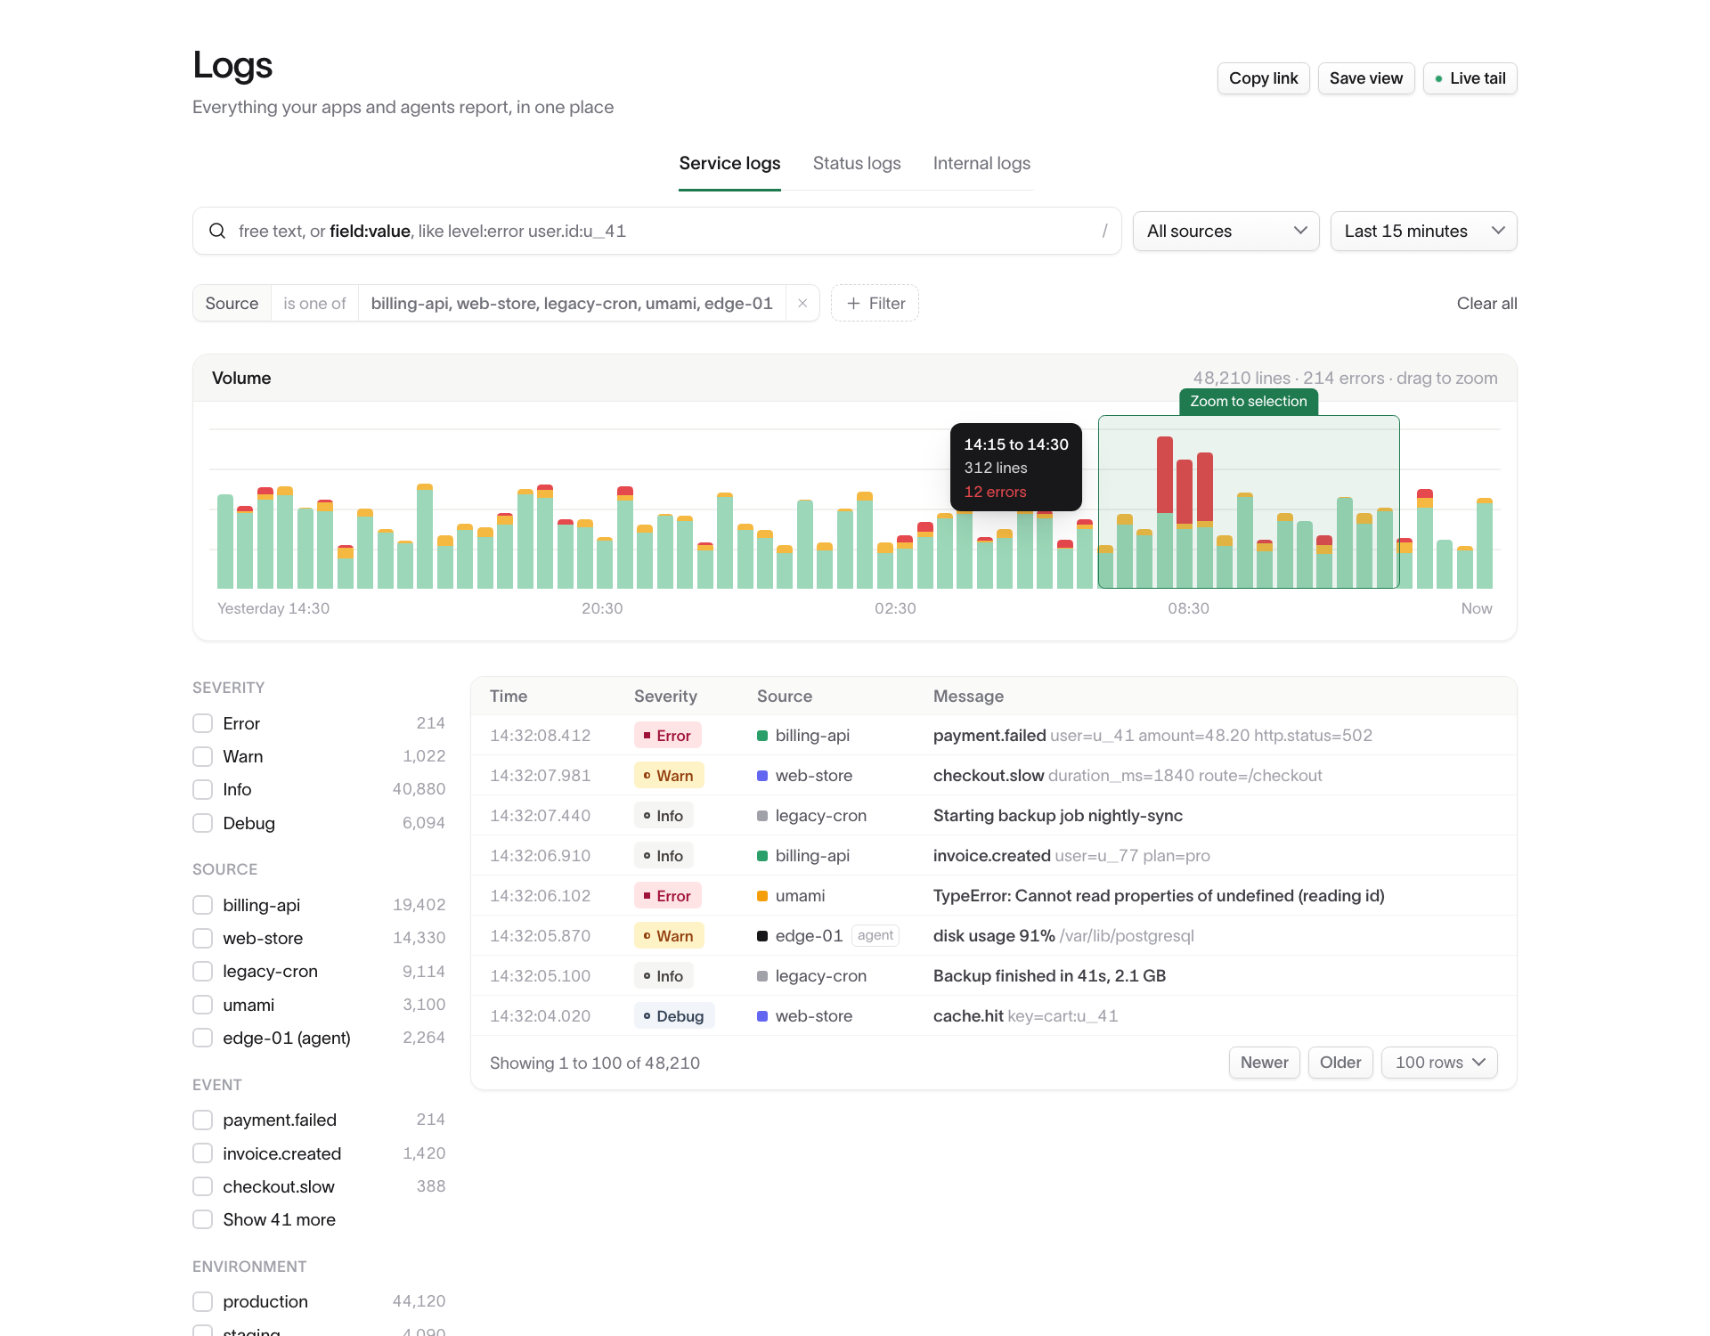Click the Warn badge on the disk usage row
This screenshot has height=1336, width=1710.
coord(669,936)
